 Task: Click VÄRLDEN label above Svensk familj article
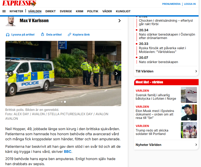pos(142,91)
